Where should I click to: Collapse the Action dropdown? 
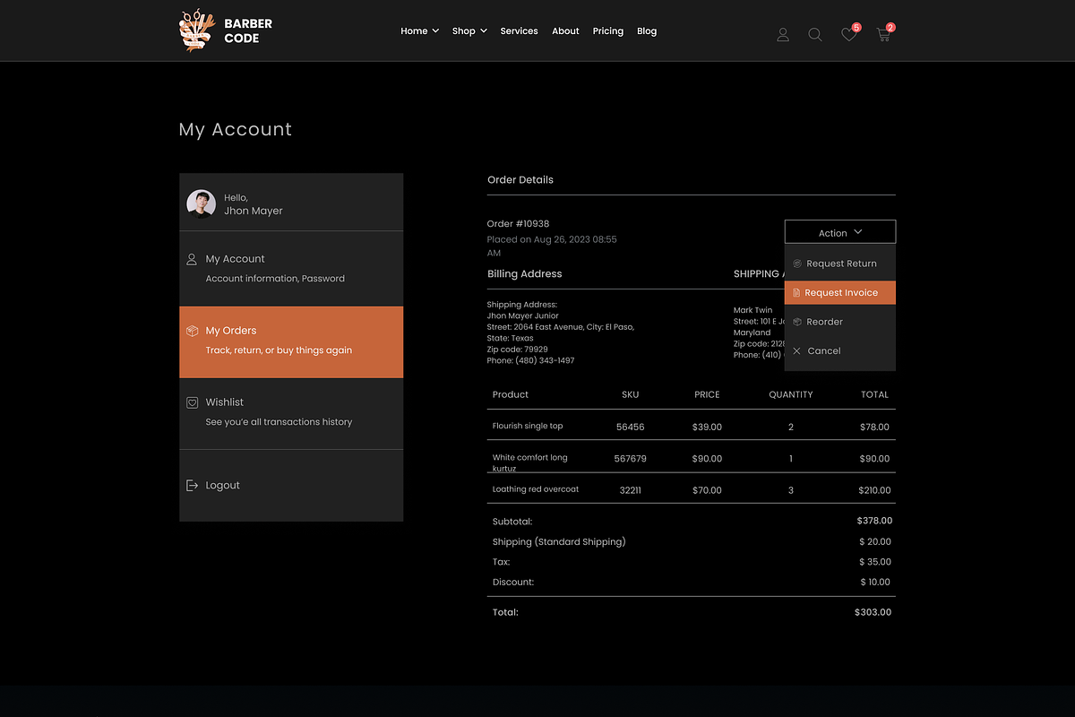(840, 232)
